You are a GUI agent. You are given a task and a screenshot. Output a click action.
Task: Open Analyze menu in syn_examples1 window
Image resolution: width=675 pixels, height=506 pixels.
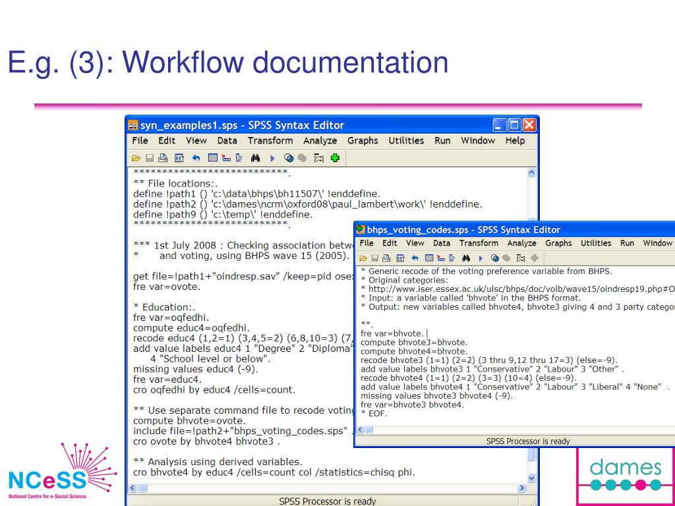tap(320, 141)
